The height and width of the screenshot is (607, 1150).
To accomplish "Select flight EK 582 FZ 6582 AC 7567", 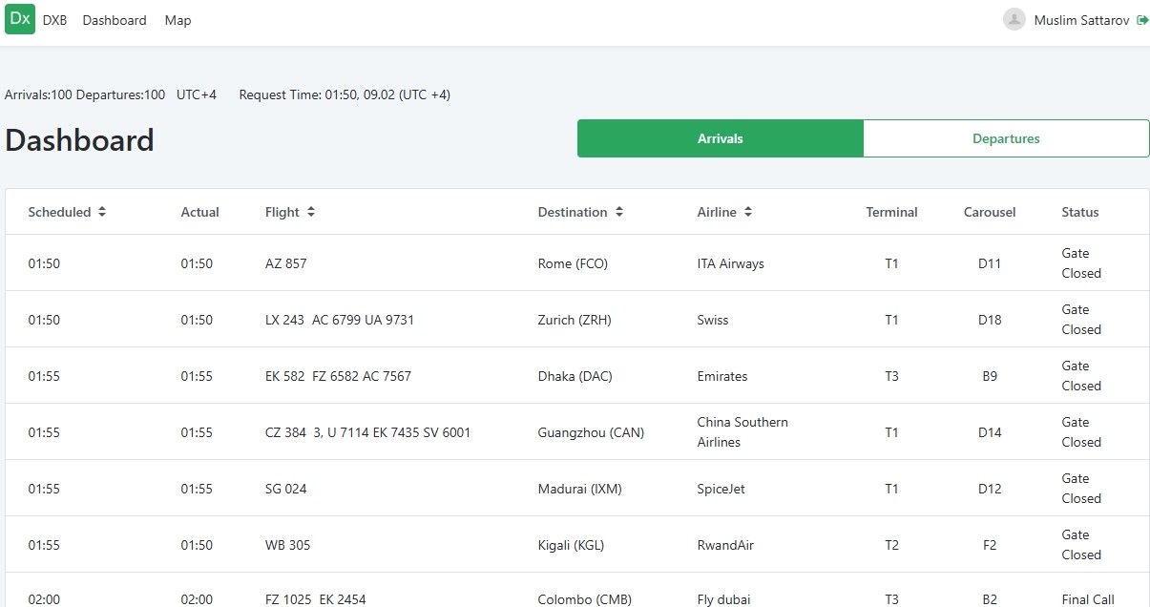I will pos(338,376).
